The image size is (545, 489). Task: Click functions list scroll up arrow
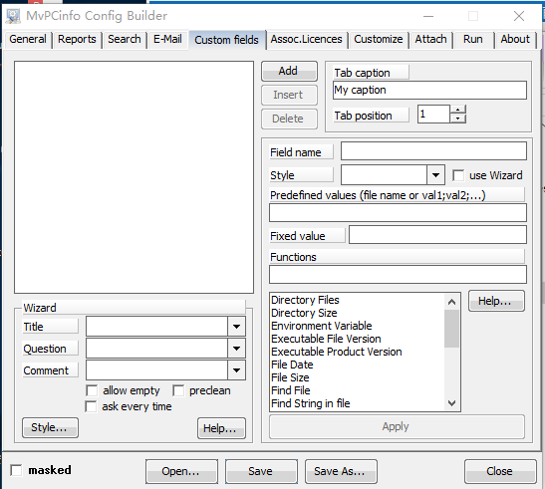coord(452,302)
